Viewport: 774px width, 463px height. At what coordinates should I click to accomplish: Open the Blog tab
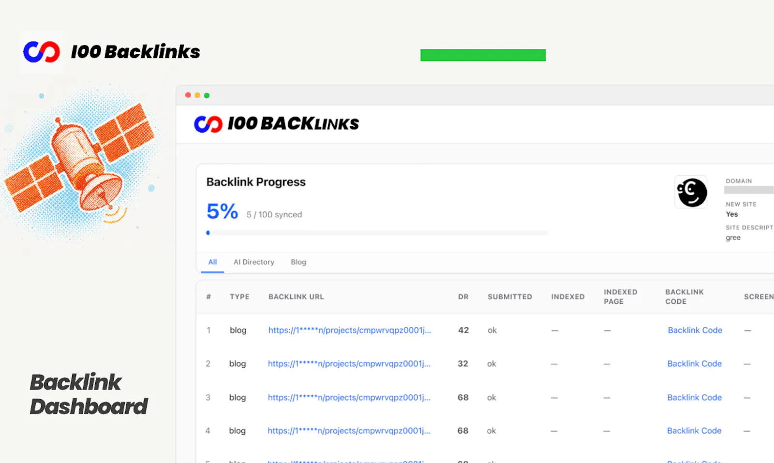pos(298,262)
